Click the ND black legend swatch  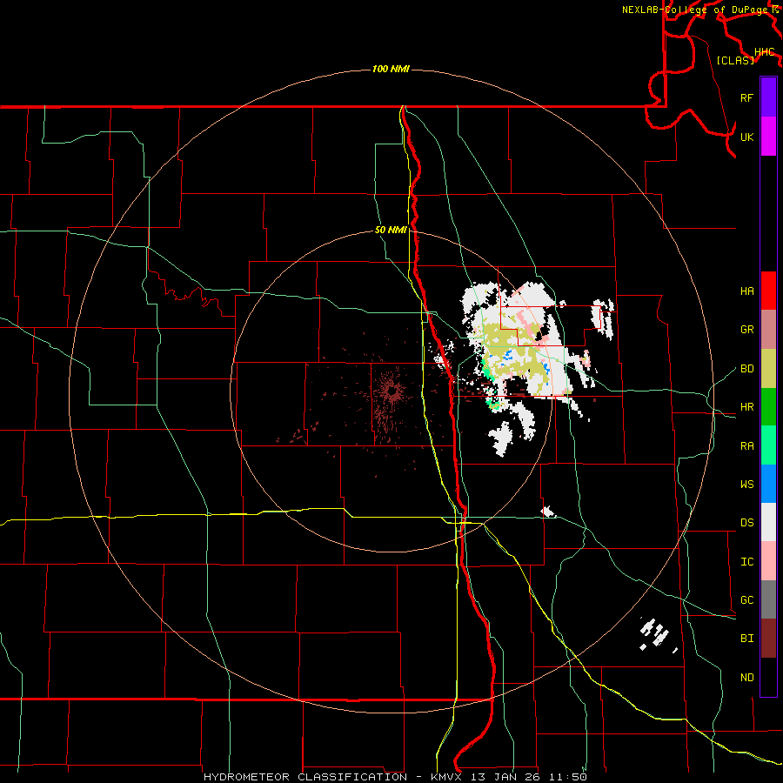tap(768, 677)
